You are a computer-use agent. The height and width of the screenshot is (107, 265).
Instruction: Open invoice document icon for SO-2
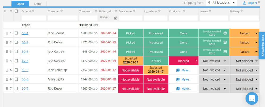pos(225,42)
